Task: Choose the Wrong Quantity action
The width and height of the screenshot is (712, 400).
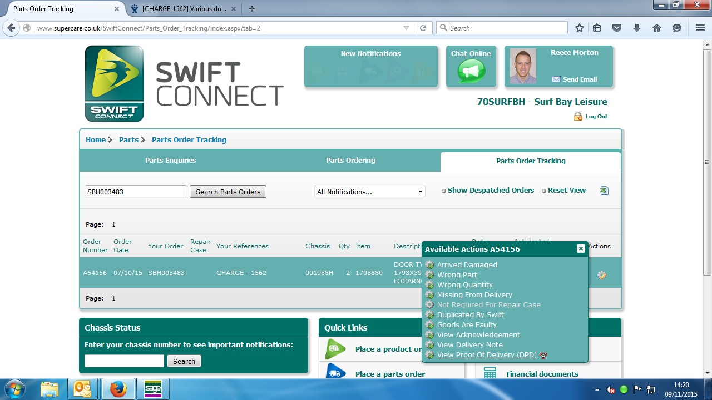Action: (x=465, y=285)
